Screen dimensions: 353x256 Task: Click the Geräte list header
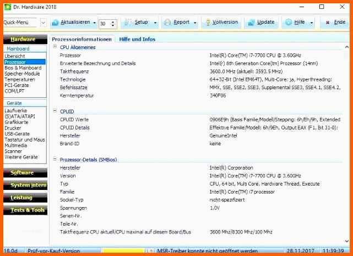tap(25, 103)
